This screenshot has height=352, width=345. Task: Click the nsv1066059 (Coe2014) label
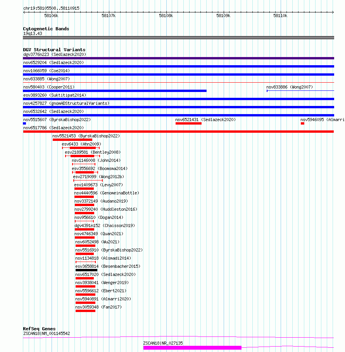click(x=47, y=71)
